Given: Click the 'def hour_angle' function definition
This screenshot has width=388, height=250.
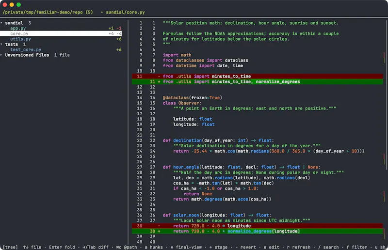Looking at the screenshot, I should click(242, 167).
